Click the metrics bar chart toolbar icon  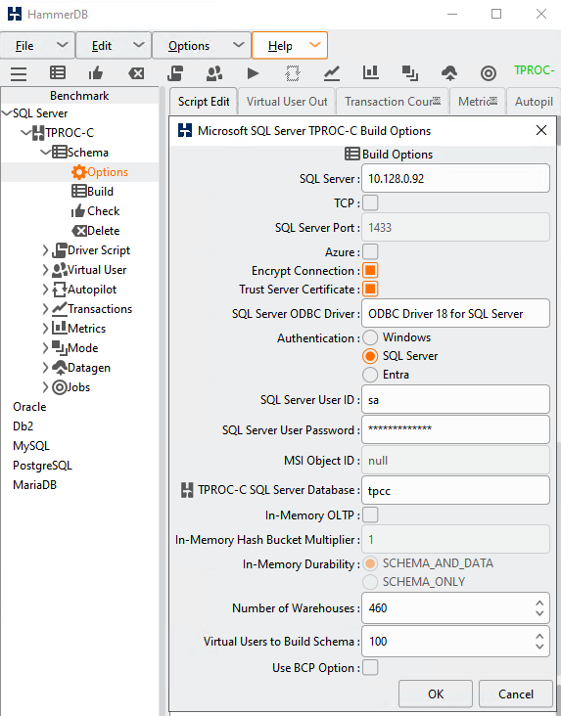click(x=371, y=72)
